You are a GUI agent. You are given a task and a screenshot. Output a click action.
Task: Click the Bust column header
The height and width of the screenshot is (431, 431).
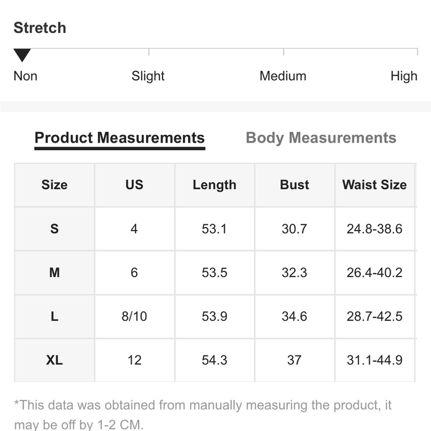tap(294, 185)
